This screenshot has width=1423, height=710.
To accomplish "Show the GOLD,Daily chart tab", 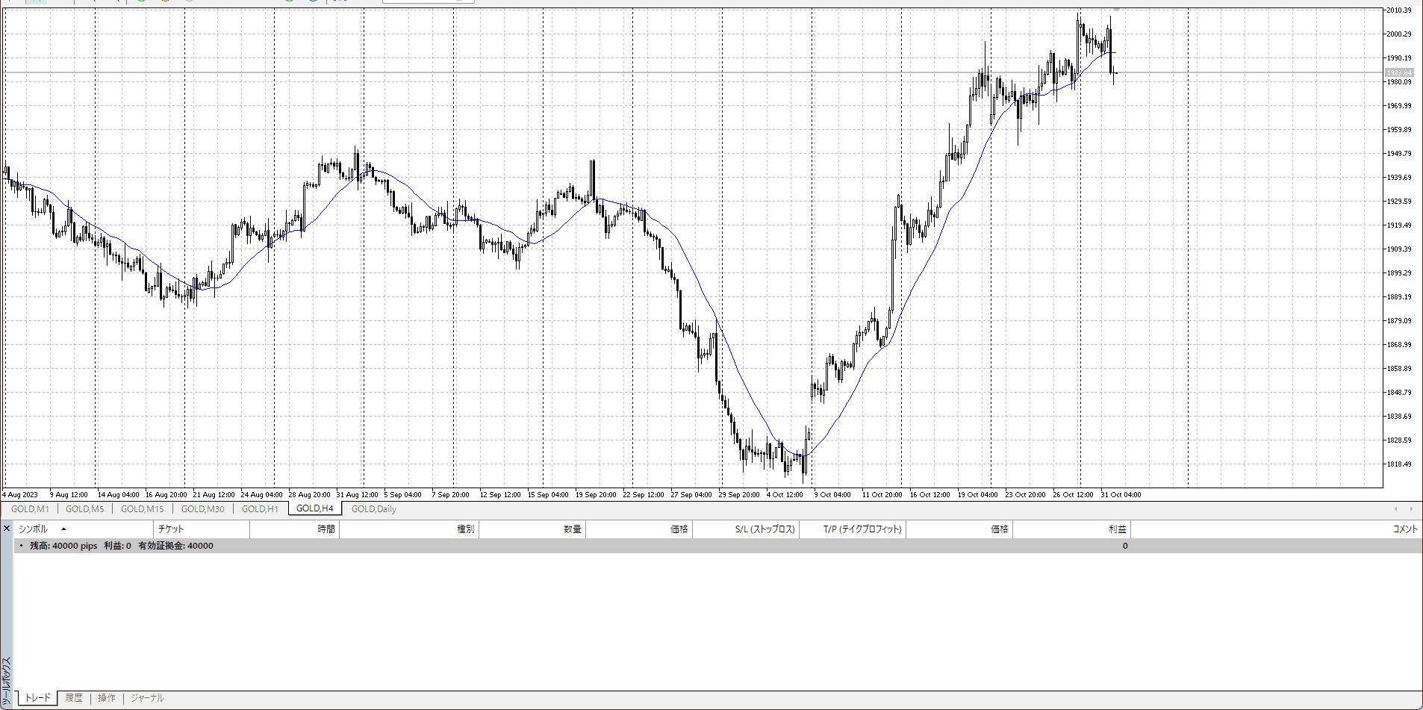I will (x=373, y=509).
